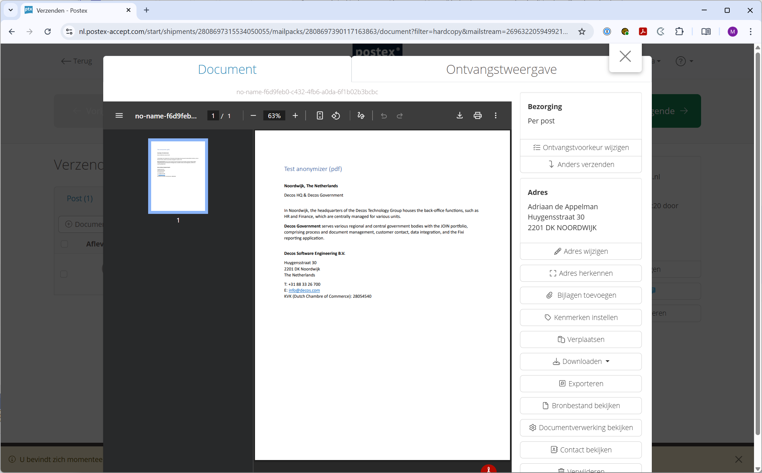762x473 pixels.
Task: Select the Document tab
Action: click(227, 69)
